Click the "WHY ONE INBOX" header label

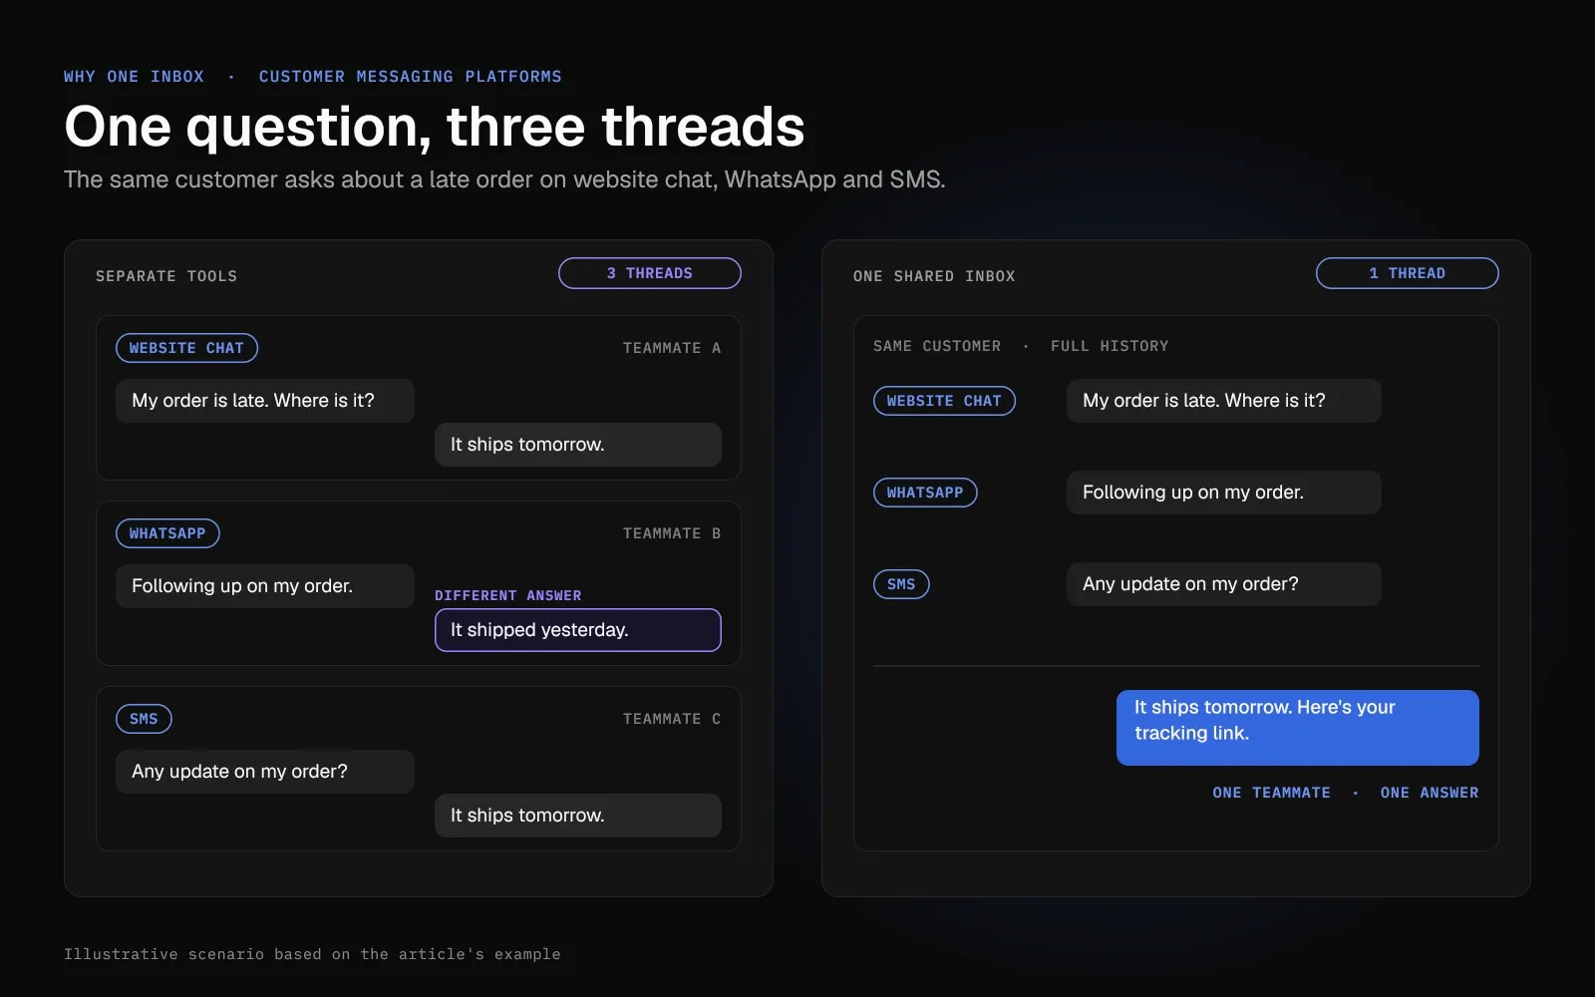(134, 77)
